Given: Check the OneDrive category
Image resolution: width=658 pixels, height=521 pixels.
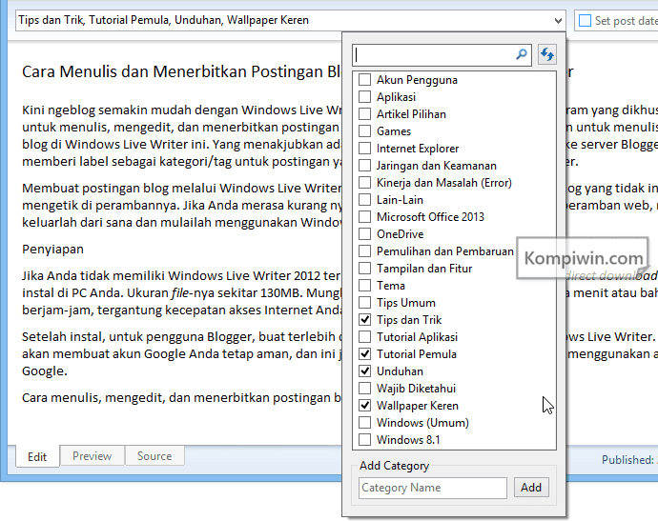Looking at the screenshot, I should pos(364,234).
